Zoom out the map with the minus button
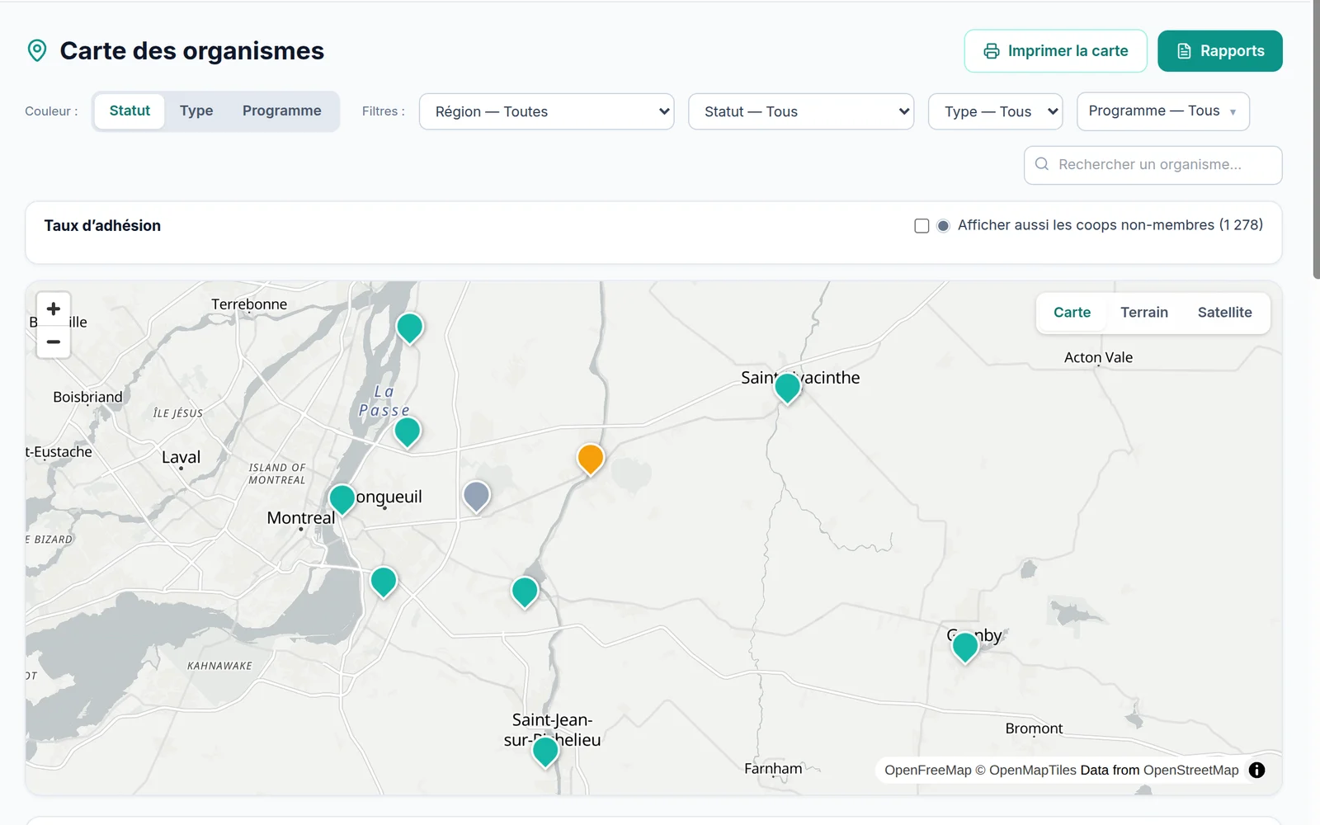Image resolution: width=1320 pixels, height=825 pixels. click(54, 342)
